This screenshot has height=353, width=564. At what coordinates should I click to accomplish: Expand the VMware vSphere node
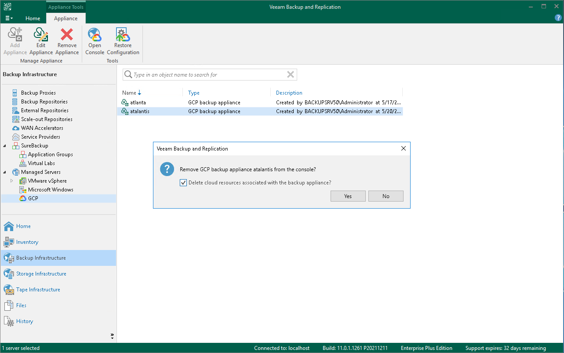pos(12,181)
